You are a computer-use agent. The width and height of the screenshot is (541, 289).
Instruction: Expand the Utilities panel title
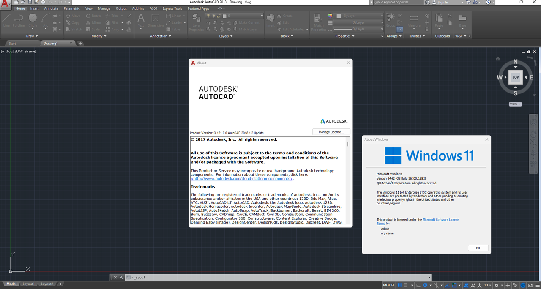click(417, 36)
